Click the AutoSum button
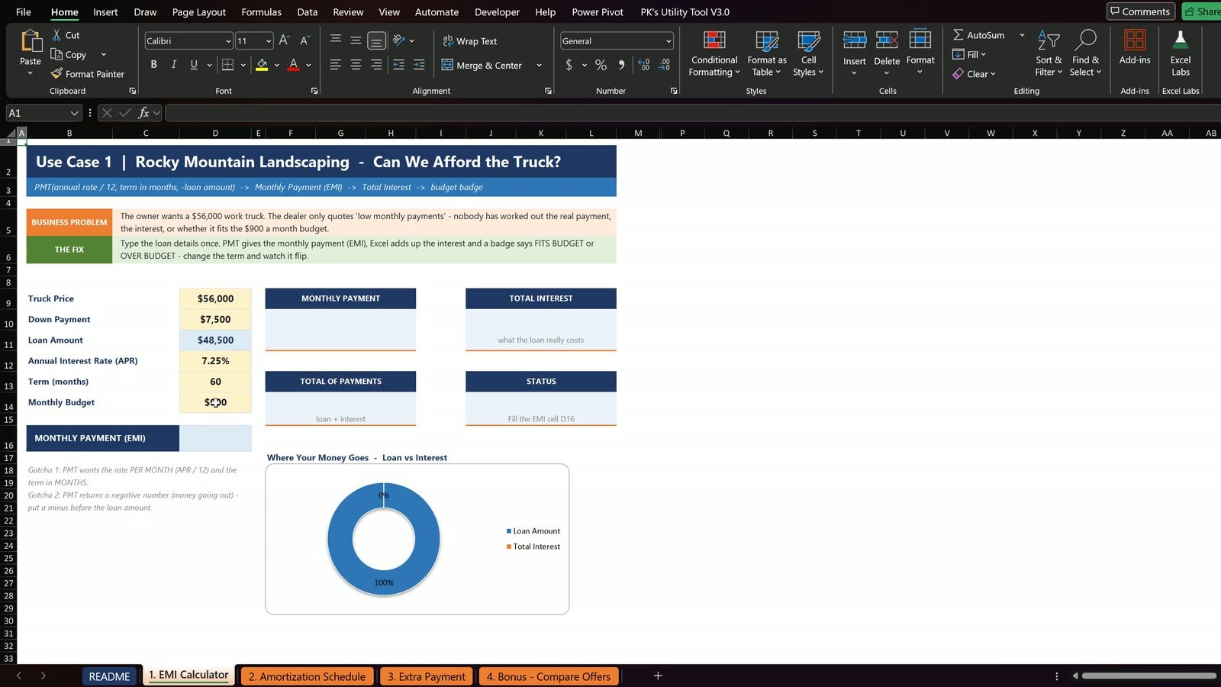The height and width of the screenshot is (687, 1221). (978, 35)
